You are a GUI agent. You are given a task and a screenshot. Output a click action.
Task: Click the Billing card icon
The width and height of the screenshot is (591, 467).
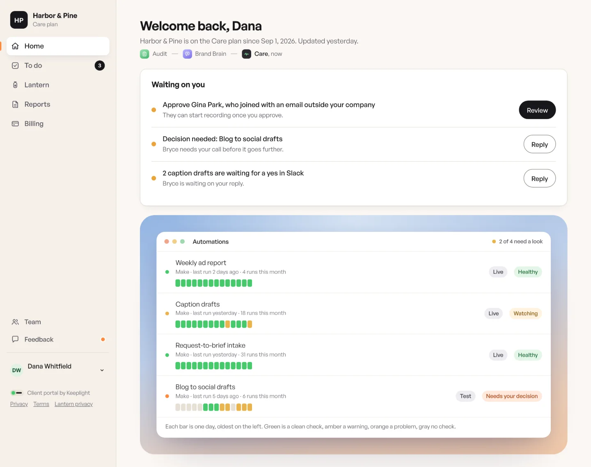pos(15,124)
